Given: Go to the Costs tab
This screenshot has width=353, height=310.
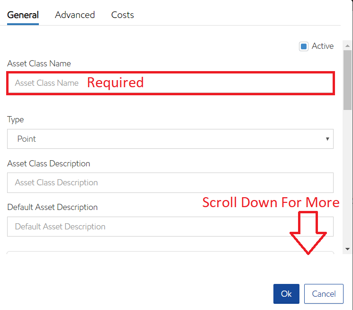Looking at the screenshot, I should click(x=122, y=15).
